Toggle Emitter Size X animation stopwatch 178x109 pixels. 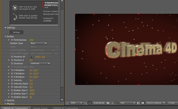click(12, 90)
